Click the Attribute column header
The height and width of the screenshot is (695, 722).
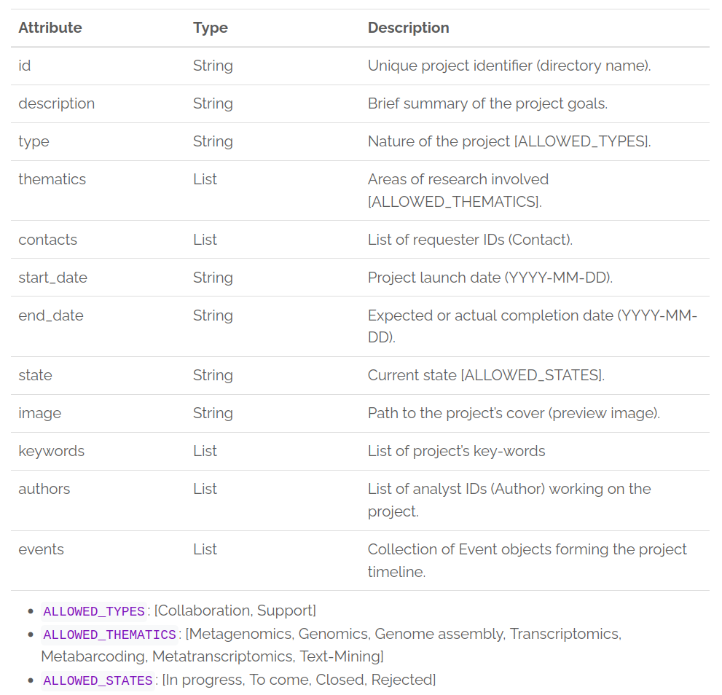point(50,28)
